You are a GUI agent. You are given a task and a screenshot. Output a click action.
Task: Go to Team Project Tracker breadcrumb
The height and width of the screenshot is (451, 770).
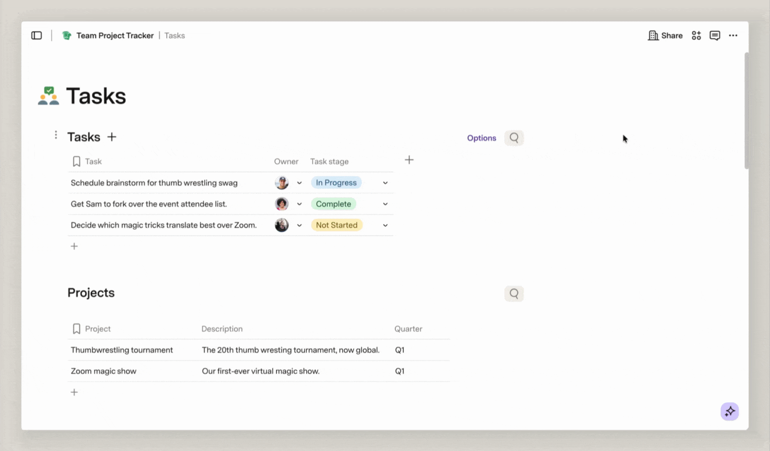pos(115,35)
